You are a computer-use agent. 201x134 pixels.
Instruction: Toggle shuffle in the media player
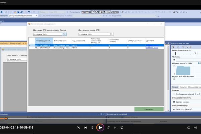click(79, 127)
